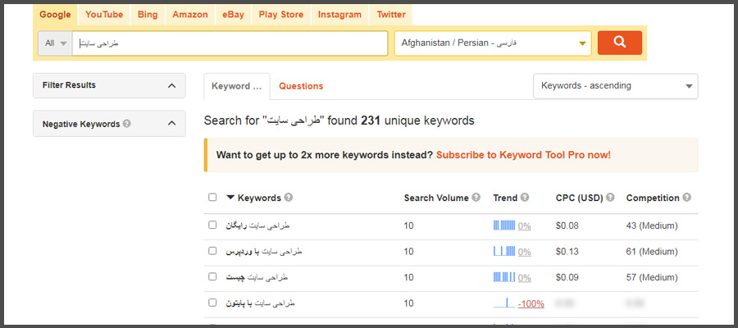Switch to the YouTube tab
Screen dimensions: 738x328
[104, 15]
